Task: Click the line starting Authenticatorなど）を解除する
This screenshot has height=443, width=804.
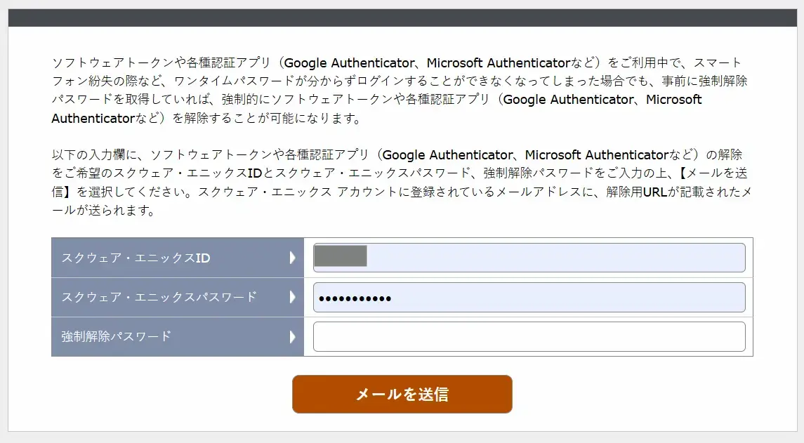Action: 206,119
